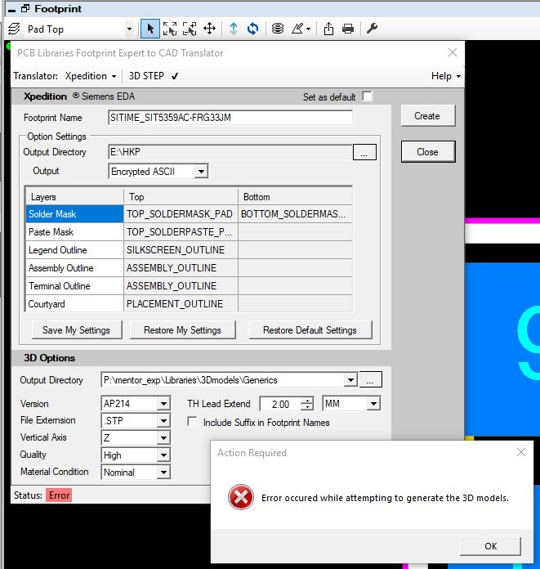Click the zoom-to-selection icon

(x=190, y=29)
